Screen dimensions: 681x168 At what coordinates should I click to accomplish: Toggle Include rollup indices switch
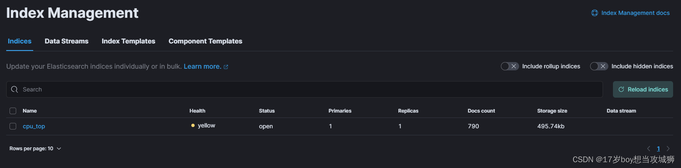510,66
